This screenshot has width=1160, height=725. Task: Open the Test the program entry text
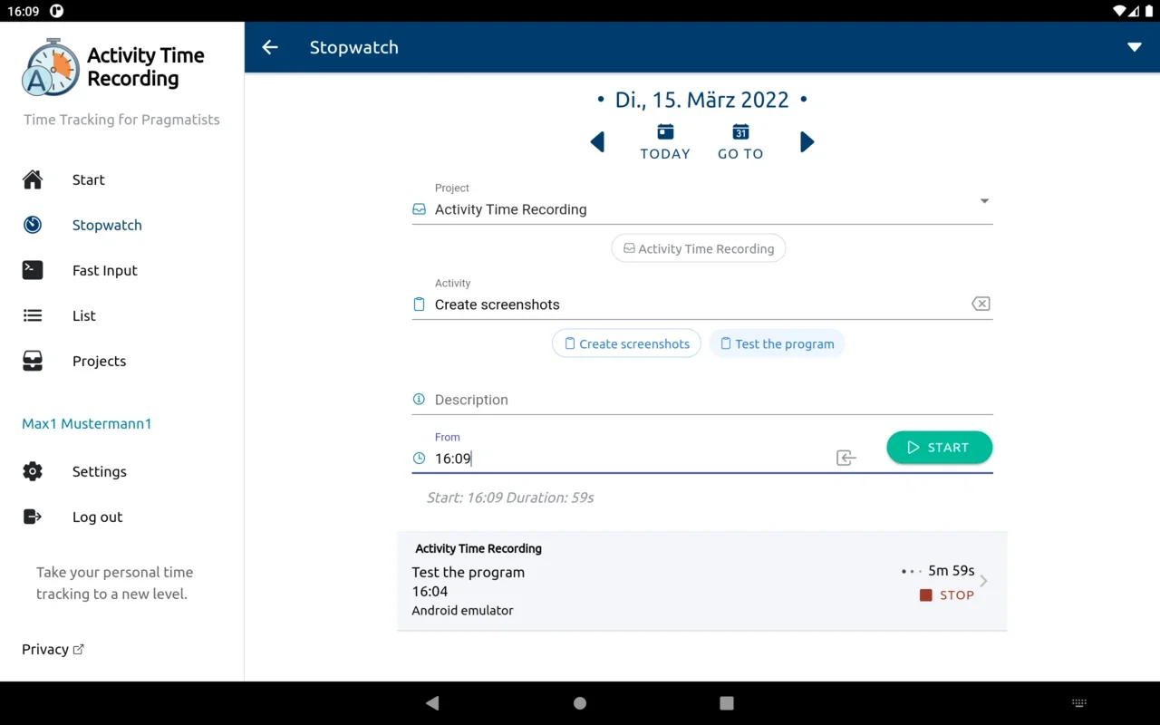469,573
